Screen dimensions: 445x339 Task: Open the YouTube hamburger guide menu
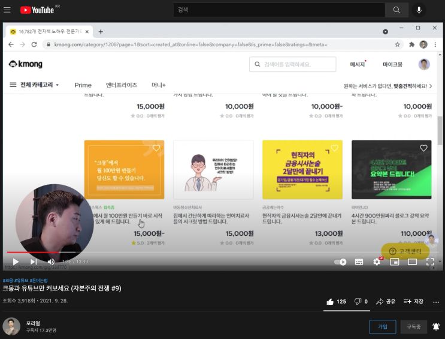pos(7,10)
